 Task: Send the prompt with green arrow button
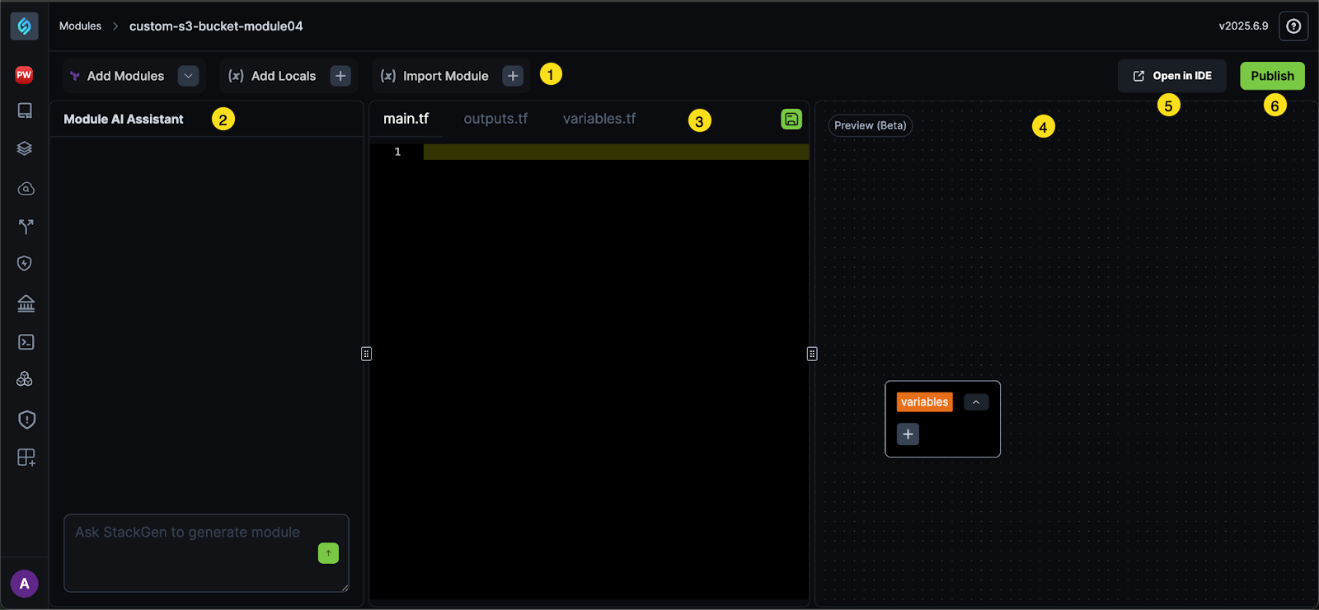pyautogui.click(x=328, y=553)
